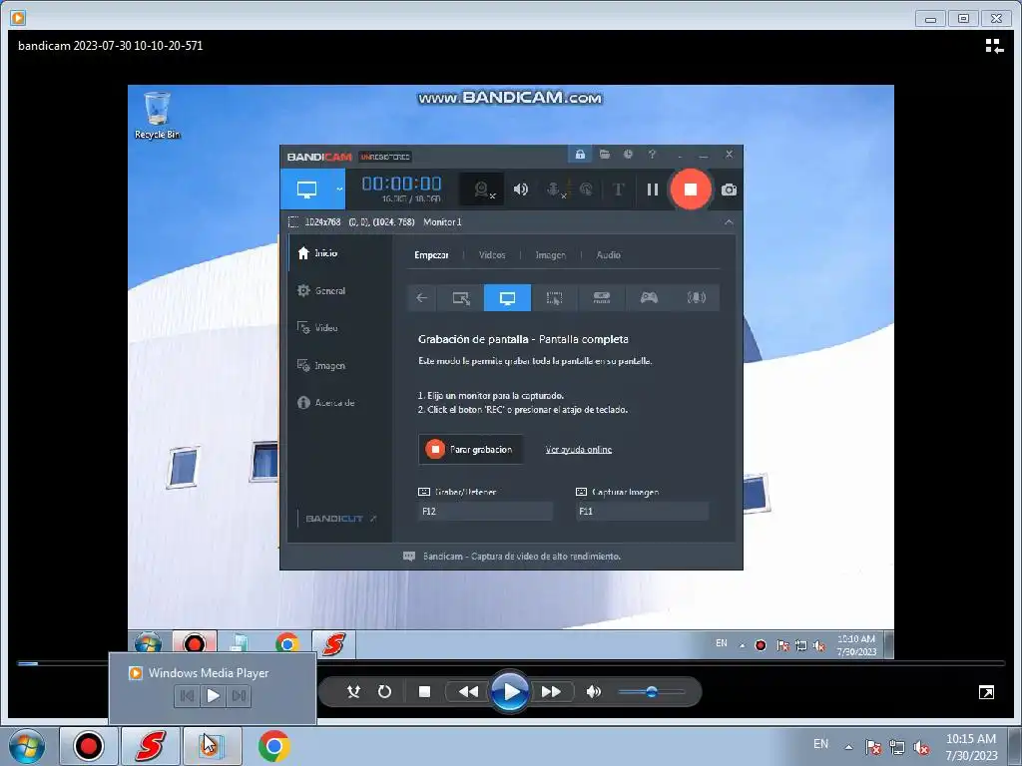Click the network icon in the system tray

(x=897, y=747)
